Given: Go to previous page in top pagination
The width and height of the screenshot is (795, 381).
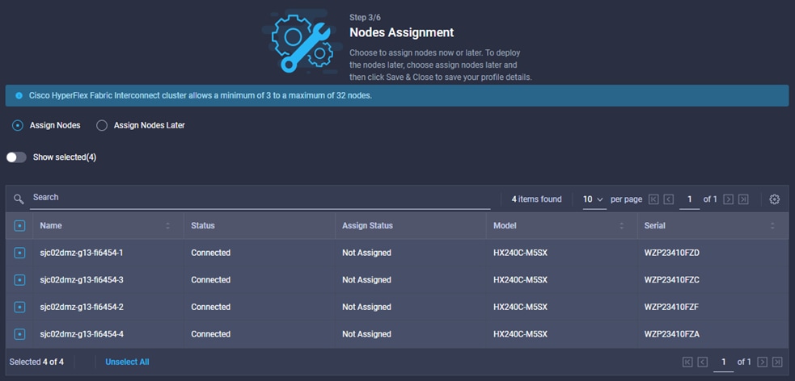Looking at the screenshot, I should click(668, 199).
